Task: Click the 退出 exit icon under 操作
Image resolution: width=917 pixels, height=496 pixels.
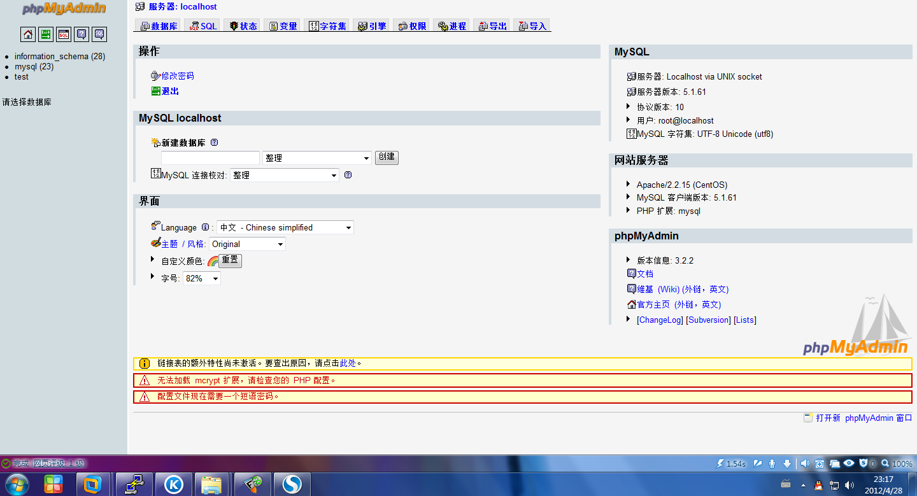Action: tap(155, 91)
